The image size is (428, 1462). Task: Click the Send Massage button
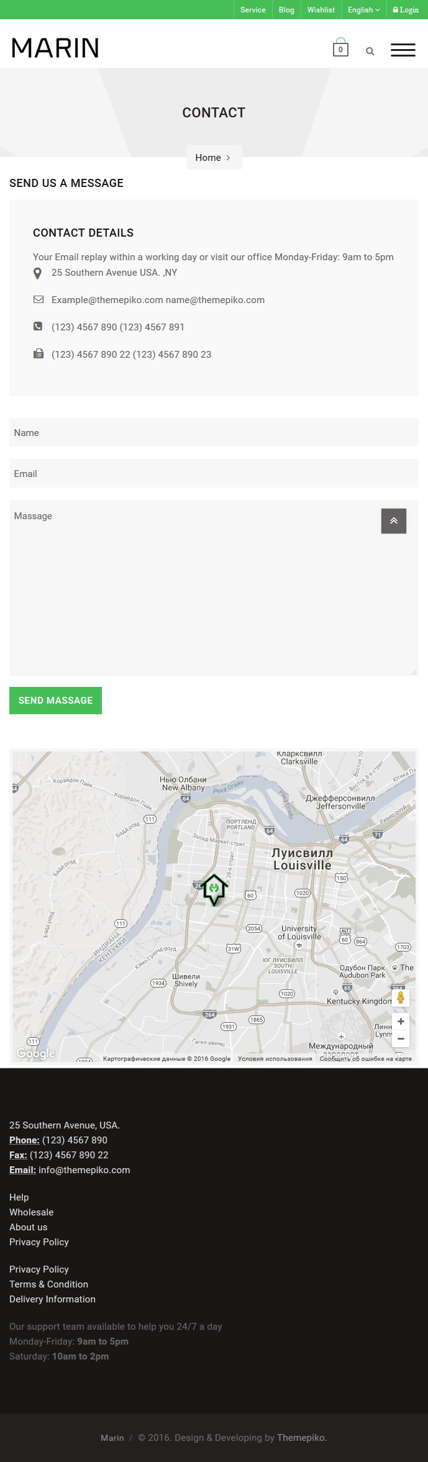click(55, 701)
